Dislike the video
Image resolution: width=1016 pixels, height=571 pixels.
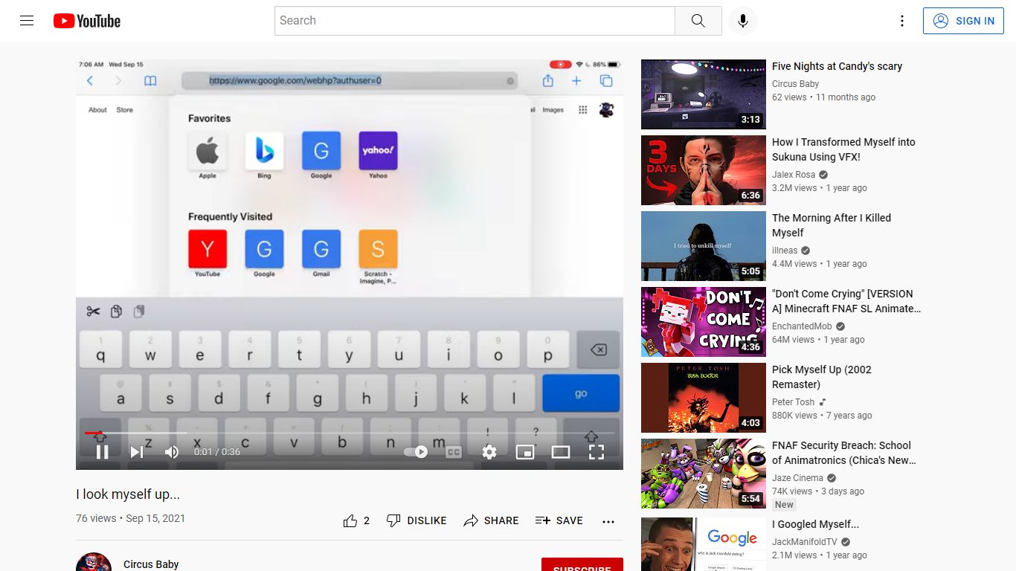click(x=417, y=520)
